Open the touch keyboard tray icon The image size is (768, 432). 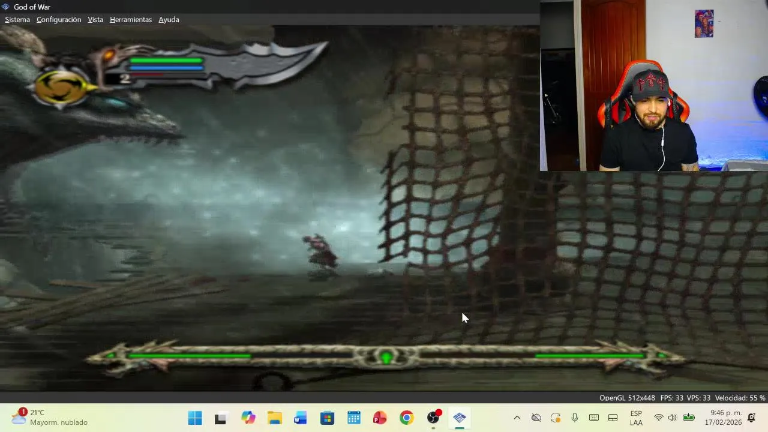594,418
